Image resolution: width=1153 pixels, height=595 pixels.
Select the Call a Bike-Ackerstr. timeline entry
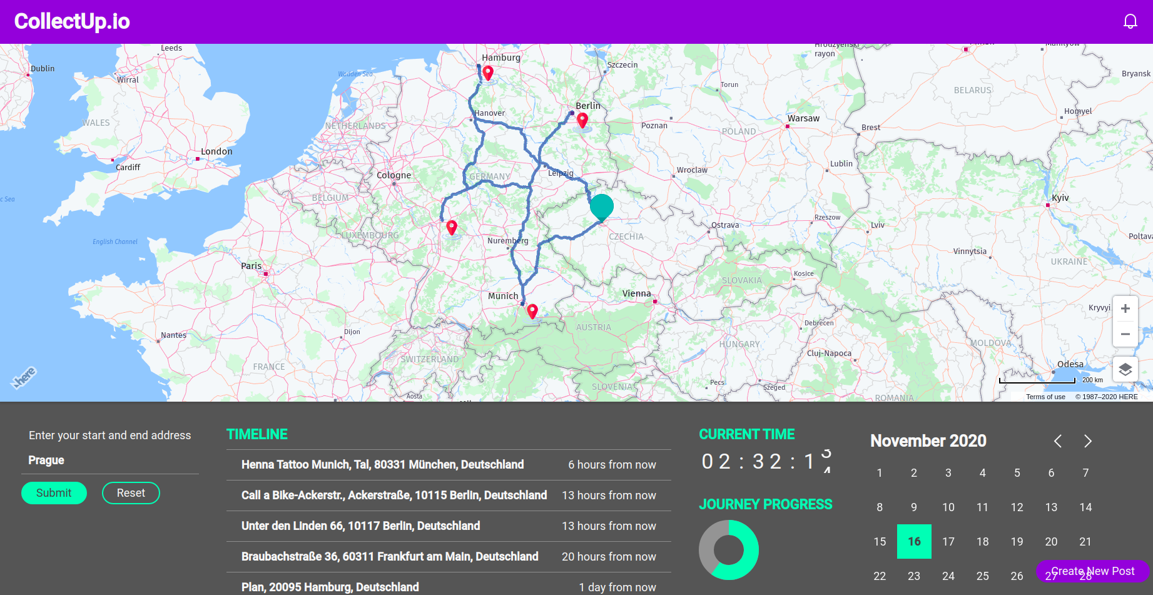click(x=449, y=496)
